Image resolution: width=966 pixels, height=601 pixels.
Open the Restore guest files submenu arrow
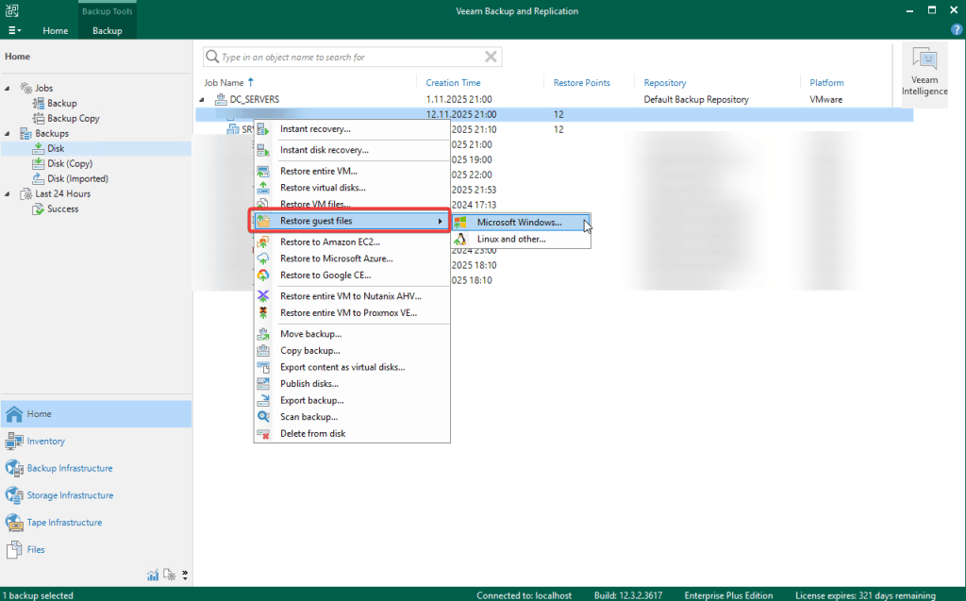point(440,222)
